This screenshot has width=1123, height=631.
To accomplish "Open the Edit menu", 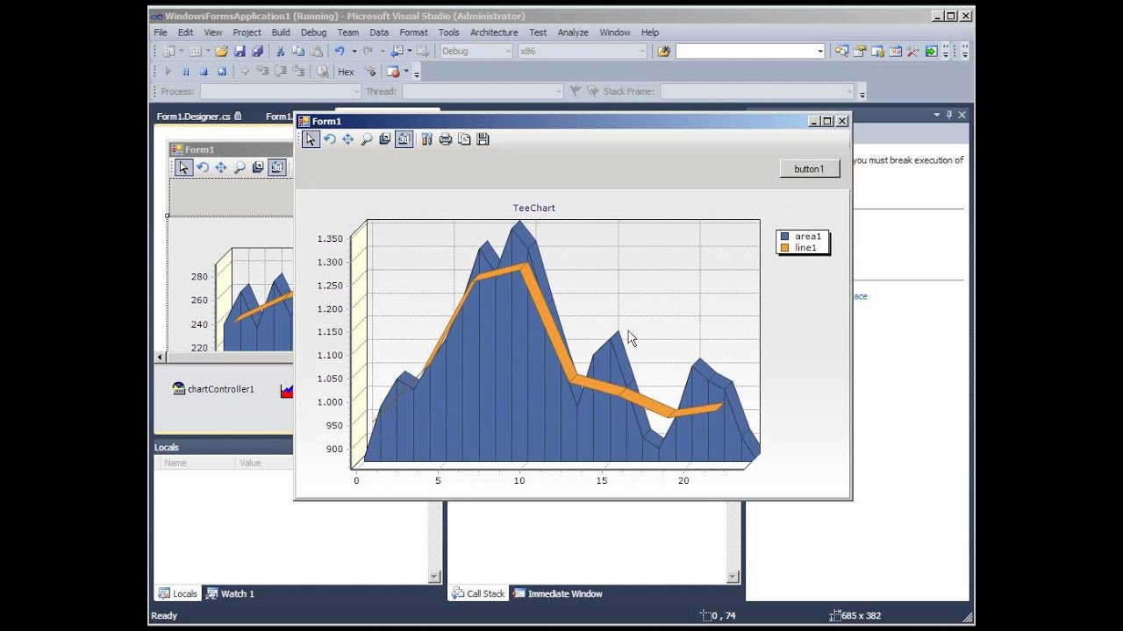I will tap(186, 32).
